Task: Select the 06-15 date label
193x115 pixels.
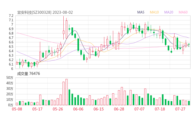Action: coord(99,109)
